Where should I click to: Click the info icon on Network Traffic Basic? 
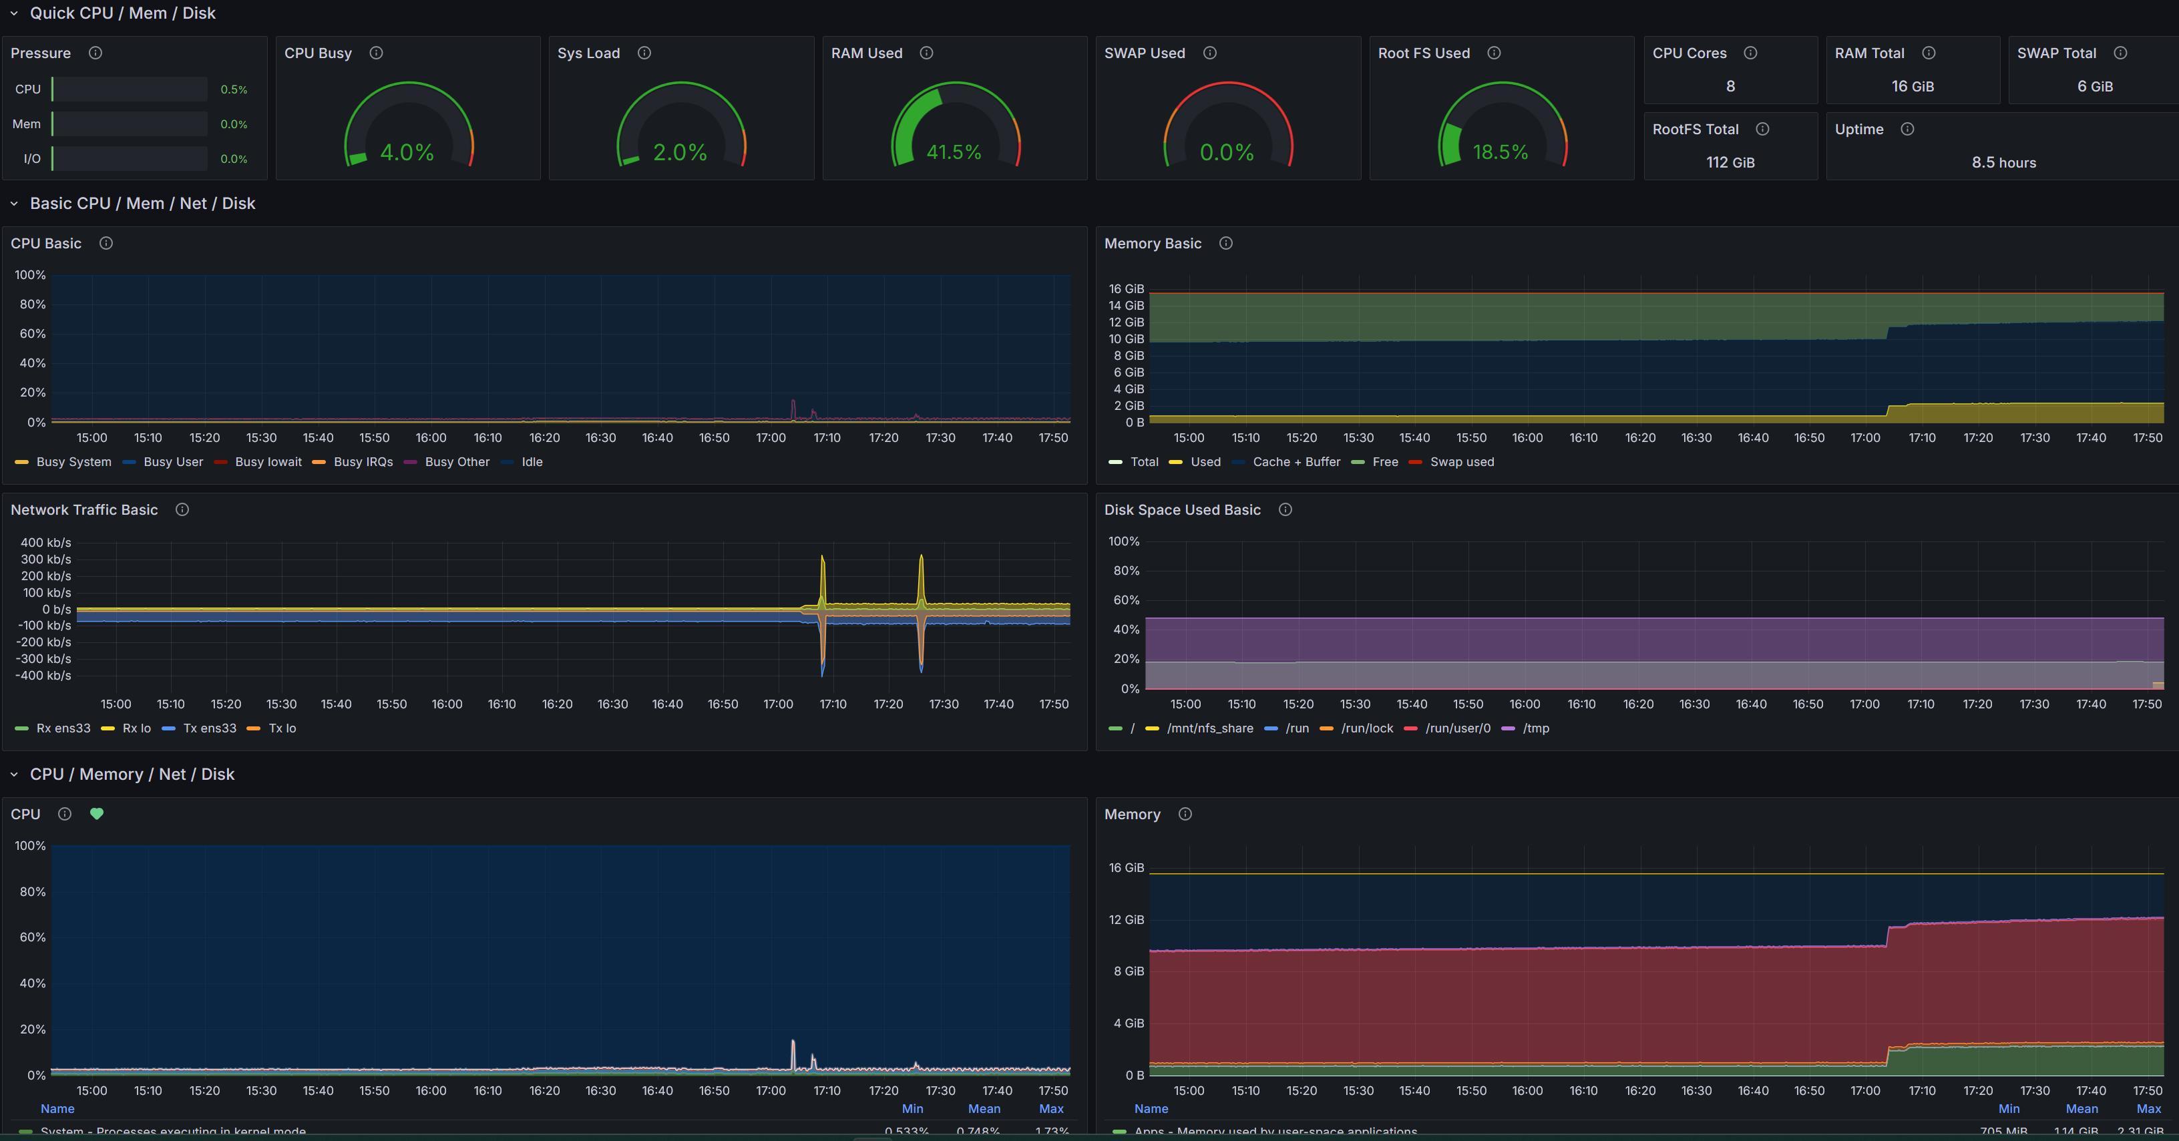[183, 509]
